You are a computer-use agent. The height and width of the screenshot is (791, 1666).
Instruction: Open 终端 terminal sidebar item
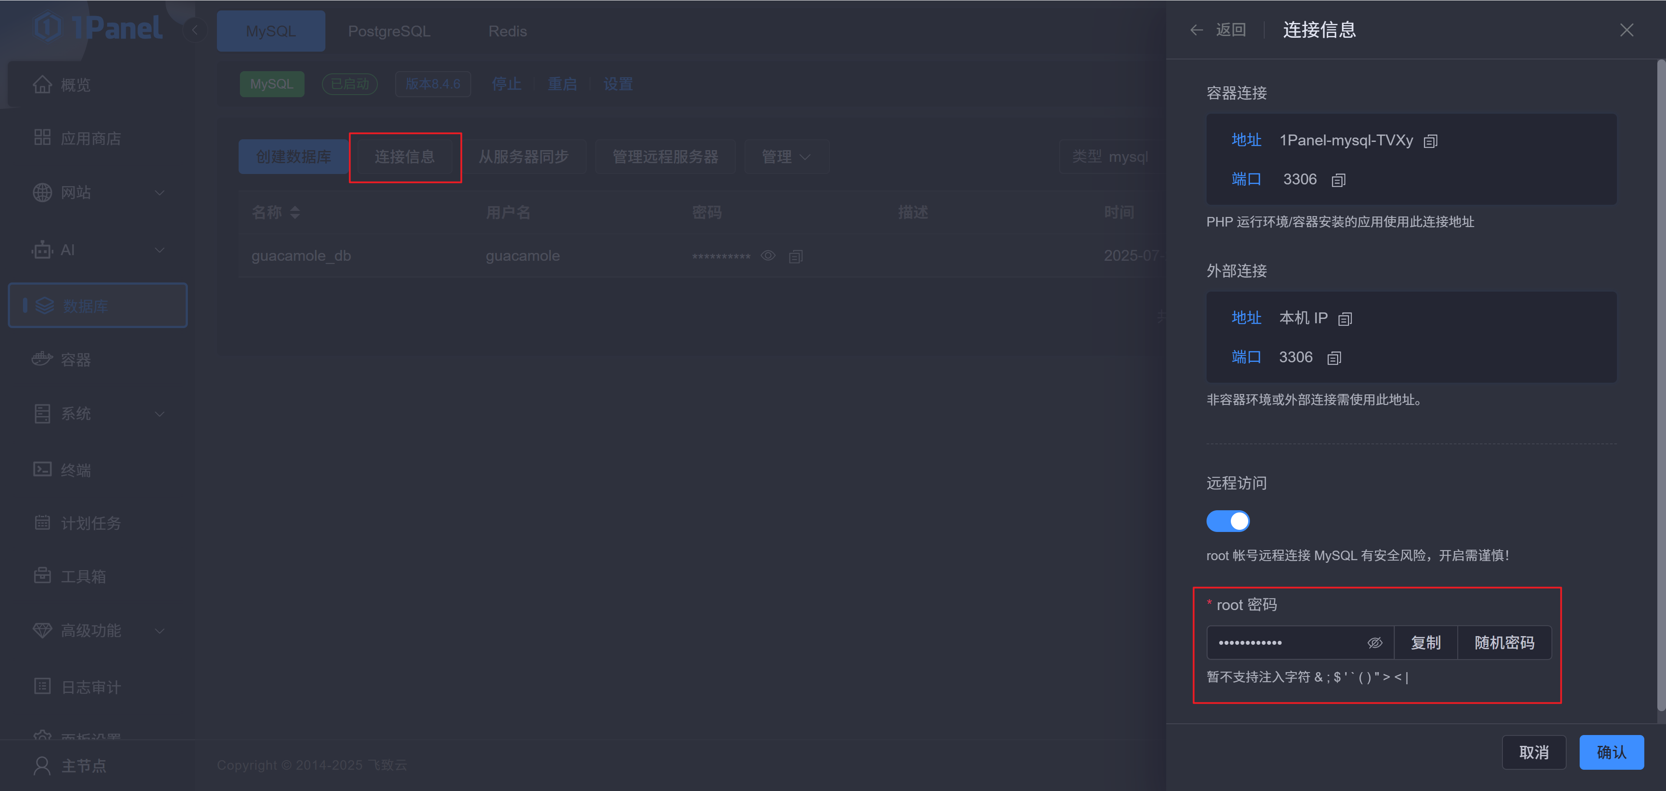point(97,469)
